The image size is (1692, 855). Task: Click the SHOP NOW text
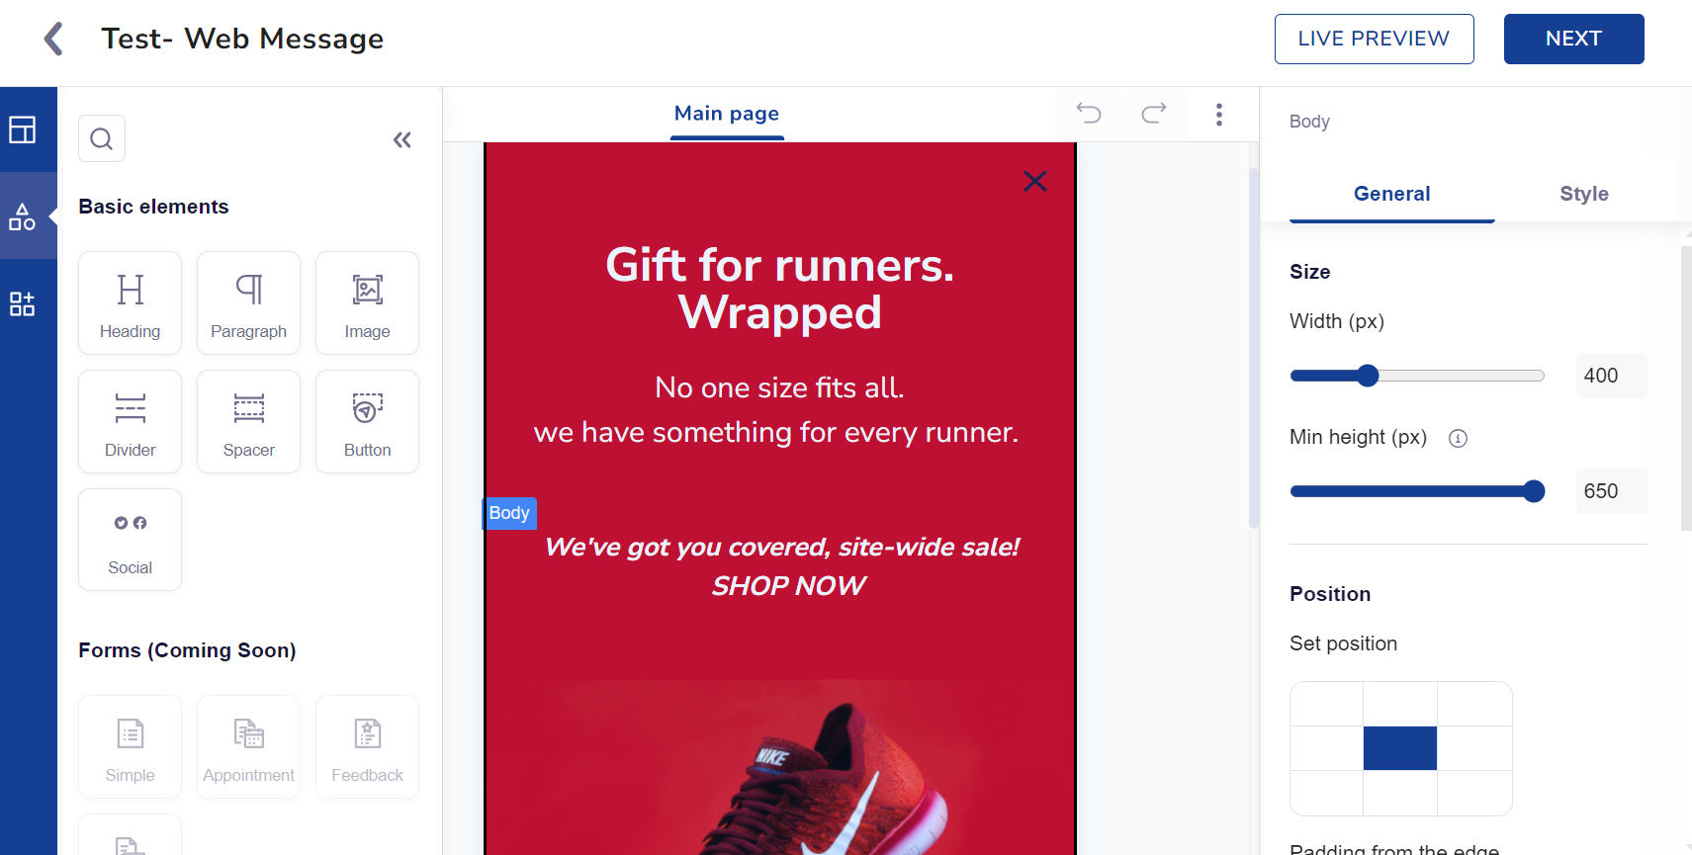789,586
